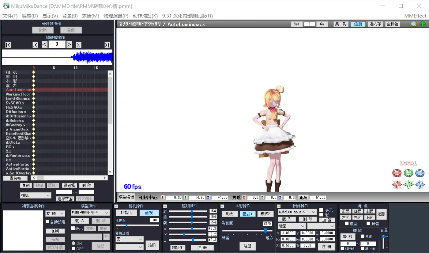Open the 相机 dropdown below the timeline
429x253 pixels.
tap(36, 195)
